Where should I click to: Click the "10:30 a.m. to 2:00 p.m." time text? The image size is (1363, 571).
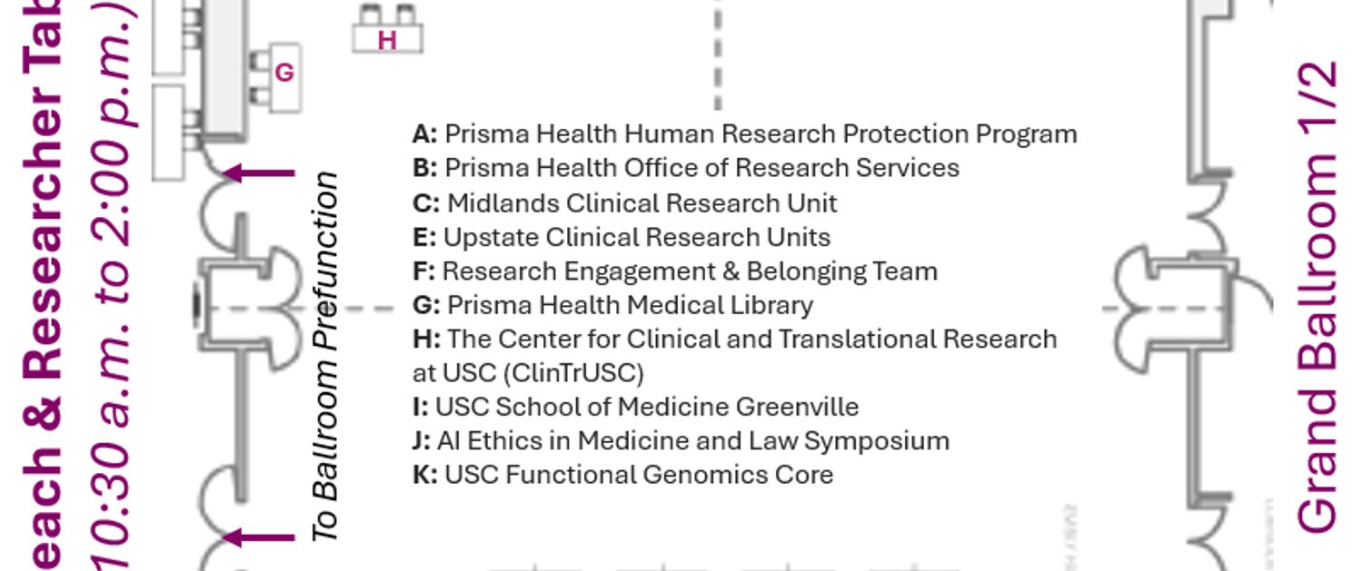click(112, 300)
